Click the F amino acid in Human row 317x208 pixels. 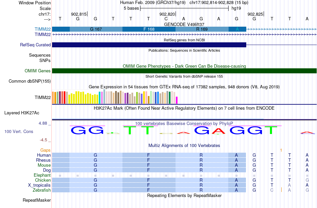click(148, 155)
